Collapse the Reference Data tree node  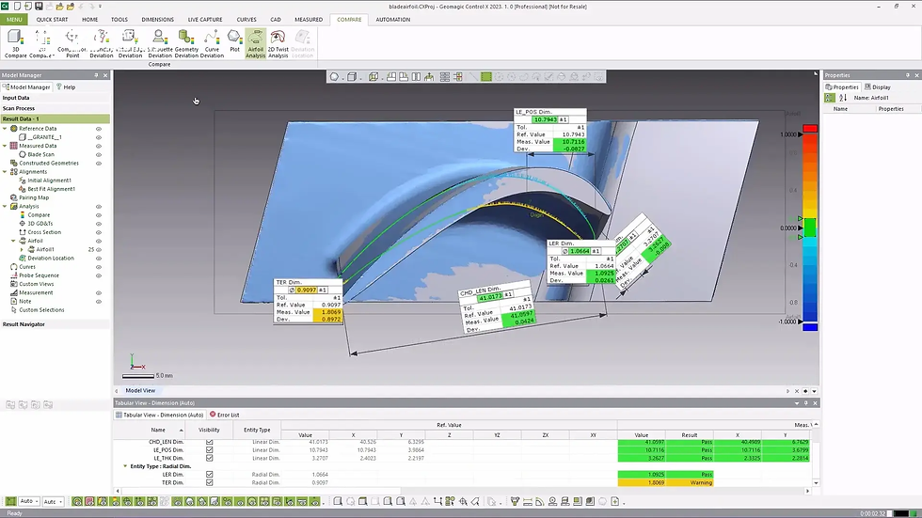pyautogui.click(x=6, y=129)
